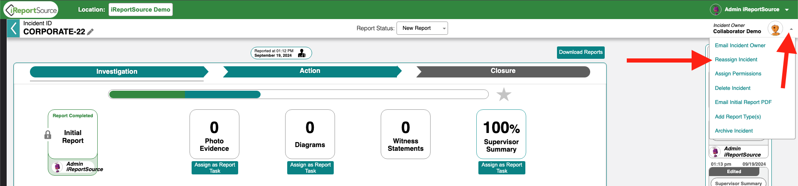Screen dimensions: 798x186
Task: Switch to the Closure stage
Action: (x=503, y=71)
